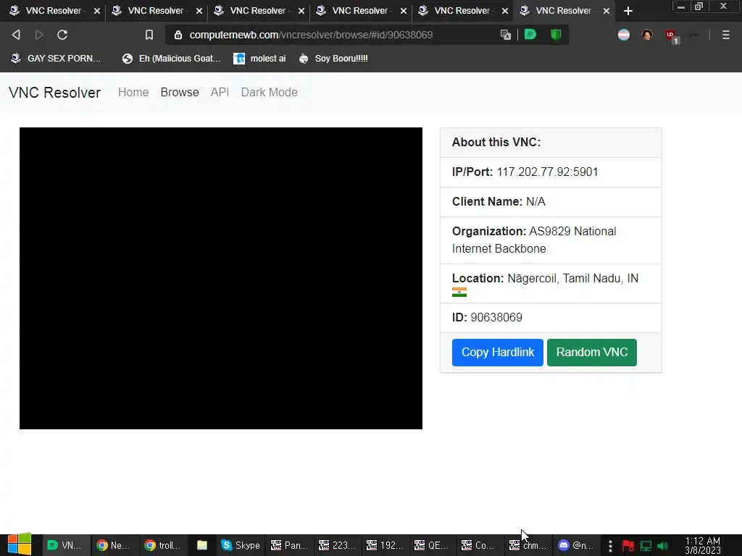Click the Copy Hardlink button
This screenshot has width=742, height=556.
[497, 353]
